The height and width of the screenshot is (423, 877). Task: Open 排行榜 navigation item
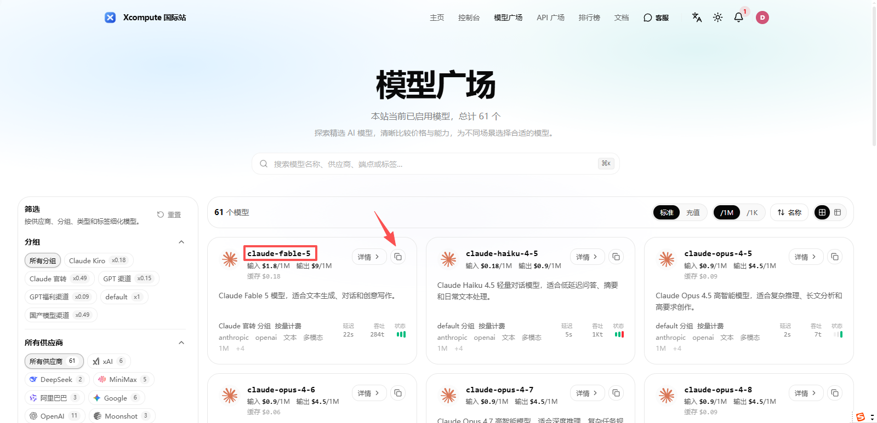click(x=589, y=18)
